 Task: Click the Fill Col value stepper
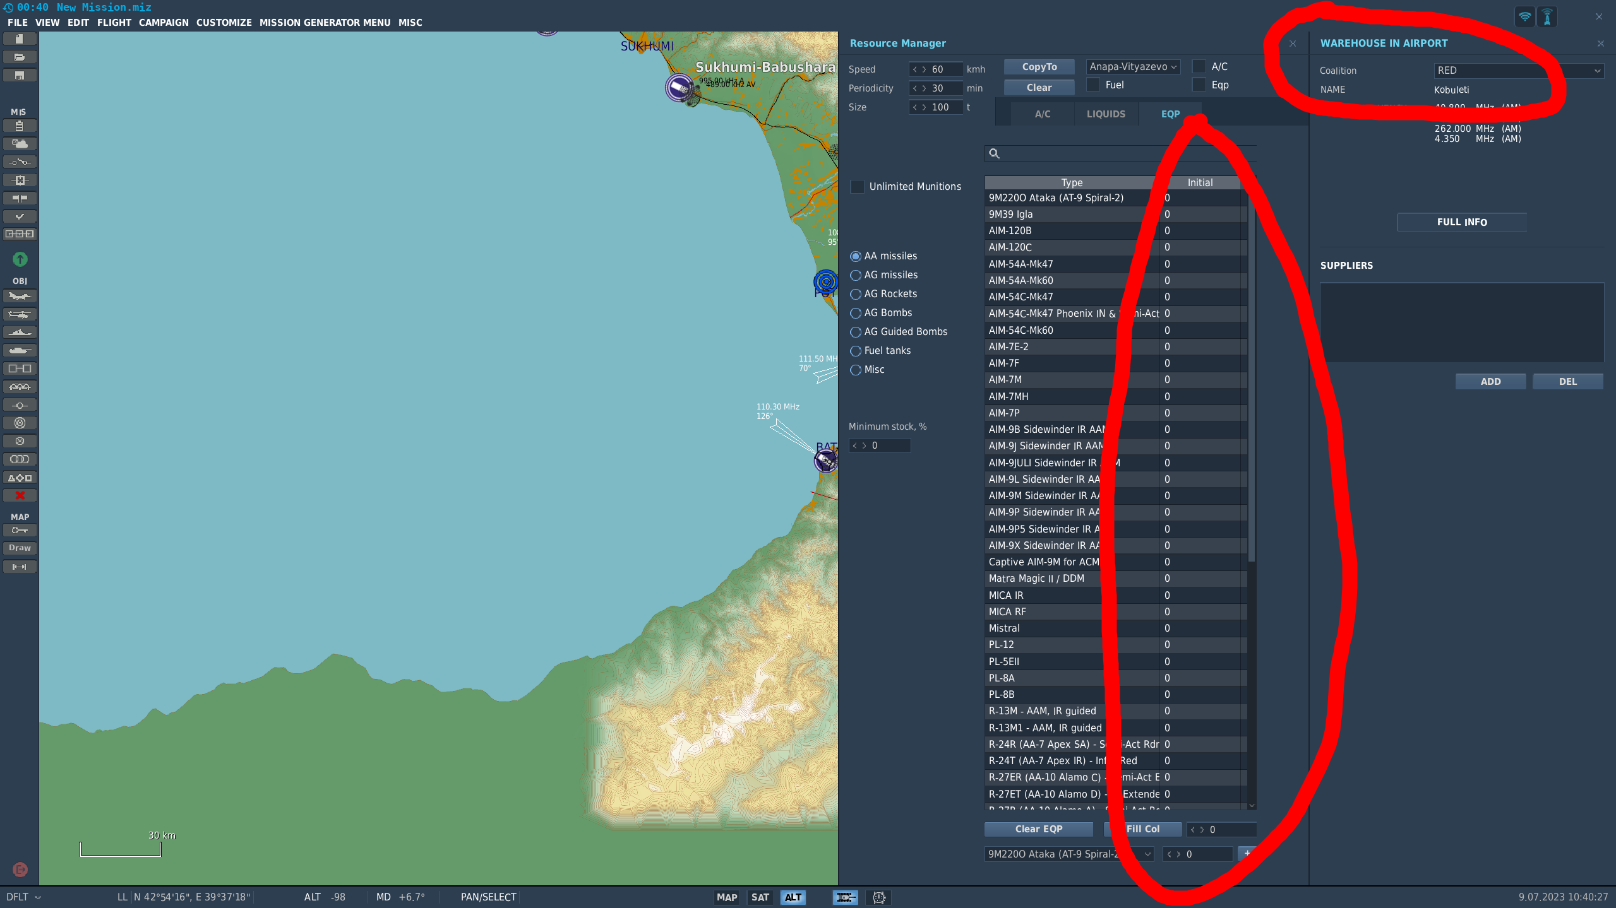pyautogui.click(x=1197, y=830)
